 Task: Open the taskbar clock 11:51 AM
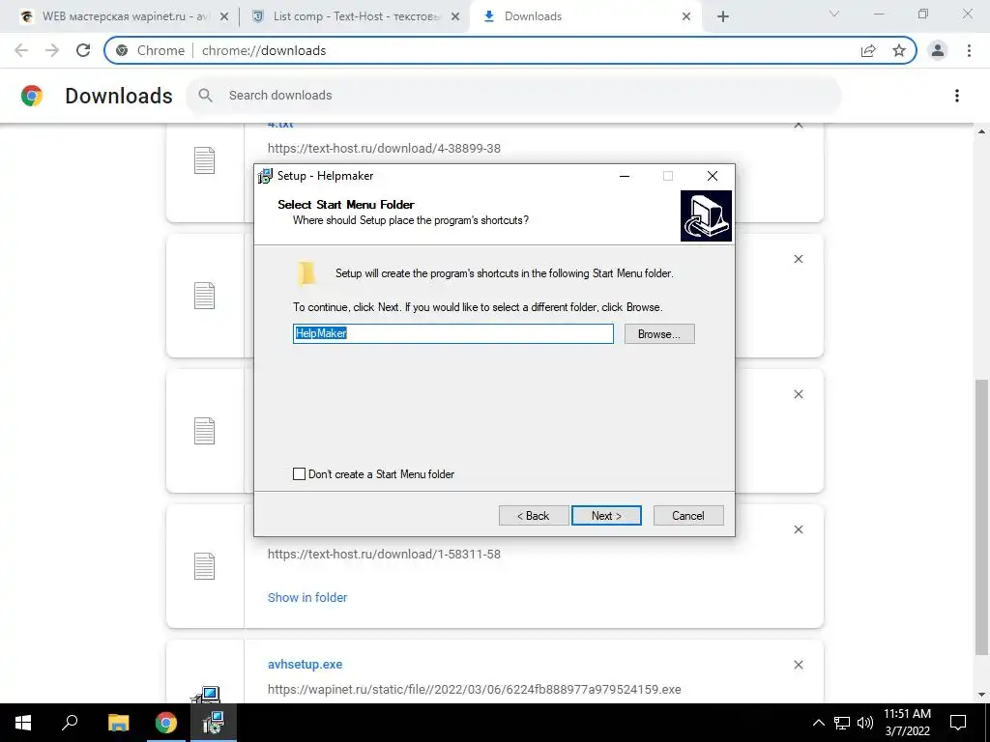click(x=907, y=723)
